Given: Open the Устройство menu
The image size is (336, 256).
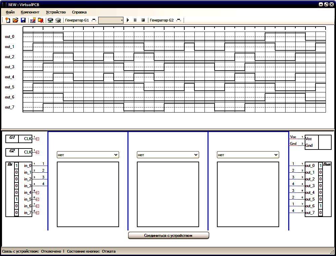Looking at the screenshot, I should point(56,12).
